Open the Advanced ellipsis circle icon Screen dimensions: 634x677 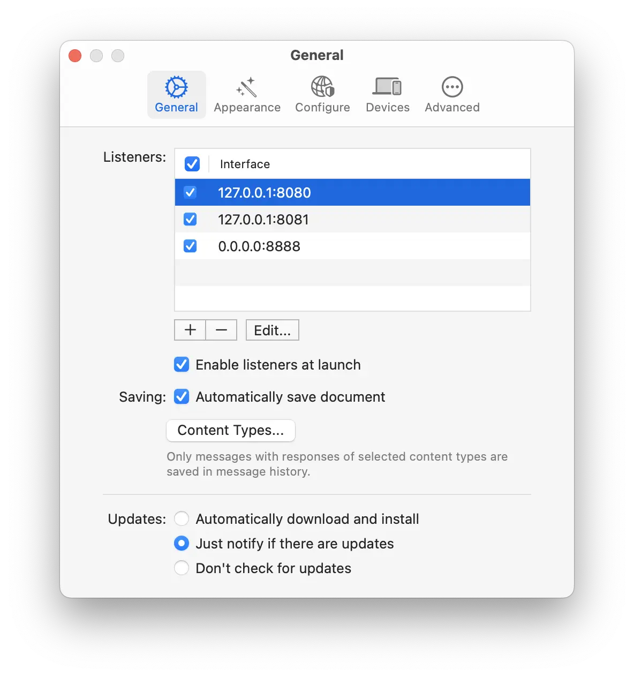click(452, 87)
